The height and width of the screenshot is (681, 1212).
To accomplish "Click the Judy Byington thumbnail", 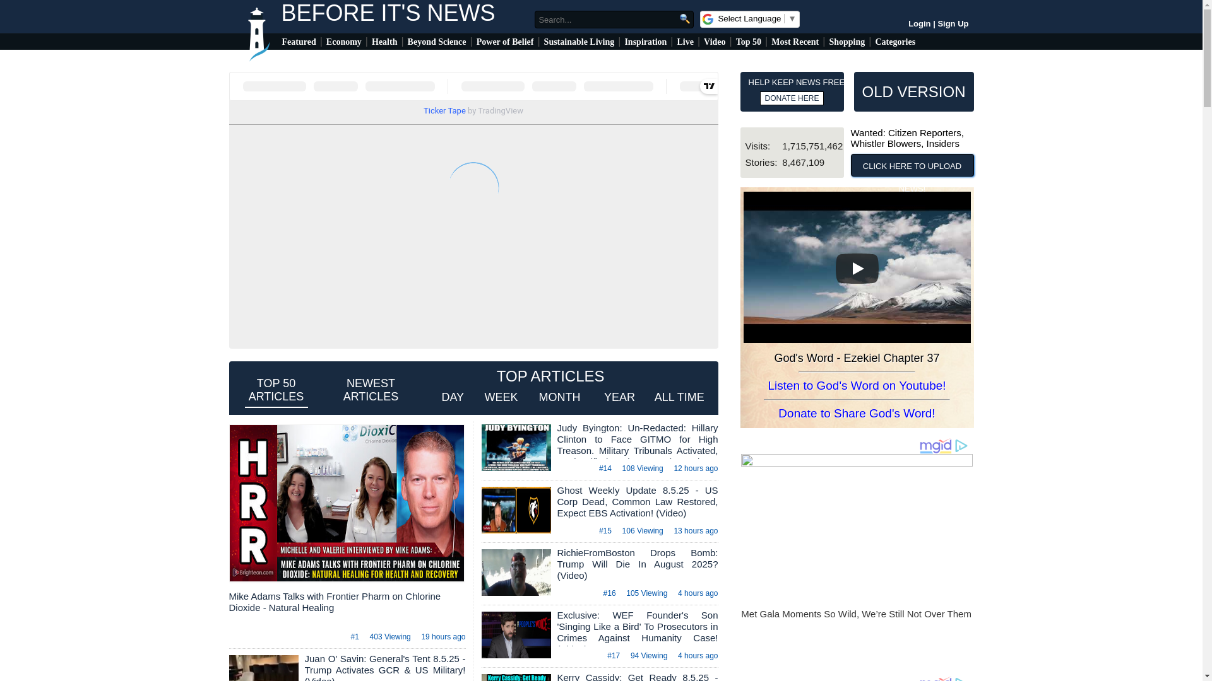I will [x=516, y=448].
